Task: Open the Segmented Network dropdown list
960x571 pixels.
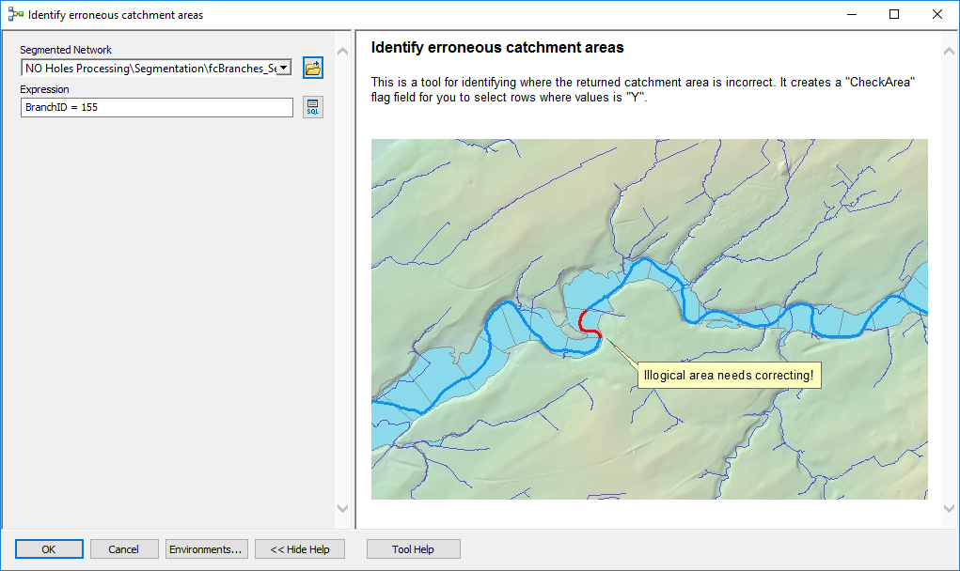Action: tap(284, 68)
